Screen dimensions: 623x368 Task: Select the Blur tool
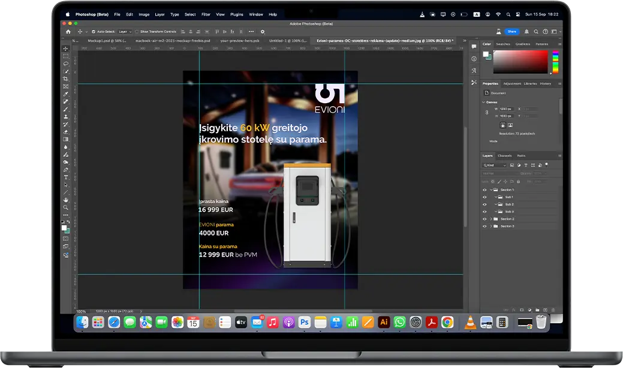tap(66, 147)
